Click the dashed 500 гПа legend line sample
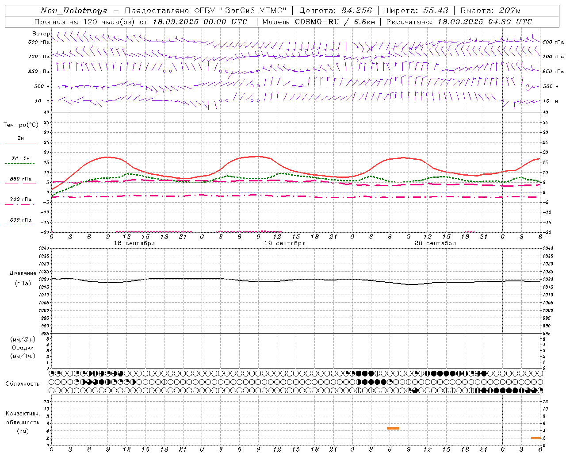Image resolution: width=566 pixels, height=453 pixels. [19, 225]
